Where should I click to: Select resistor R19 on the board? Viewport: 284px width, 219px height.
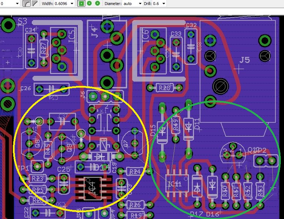pos(136,215)
